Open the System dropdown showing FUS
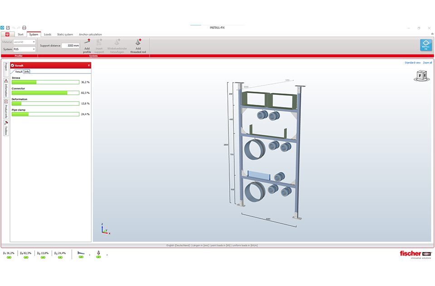This screenshot has height=286, width=435. [34, 49]
